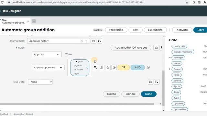Image resolution: width=207 pixels, height=116 pixels.
Task: Click the horizontal scrollbar right arrow
Action: (x=160, y=104)
